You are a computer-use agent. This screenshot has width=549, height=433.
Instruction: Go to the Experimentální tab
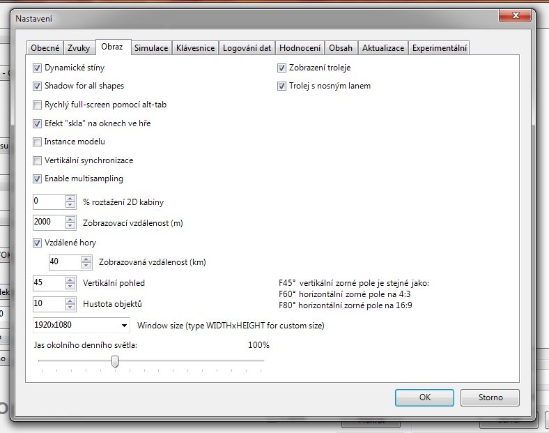440,48
